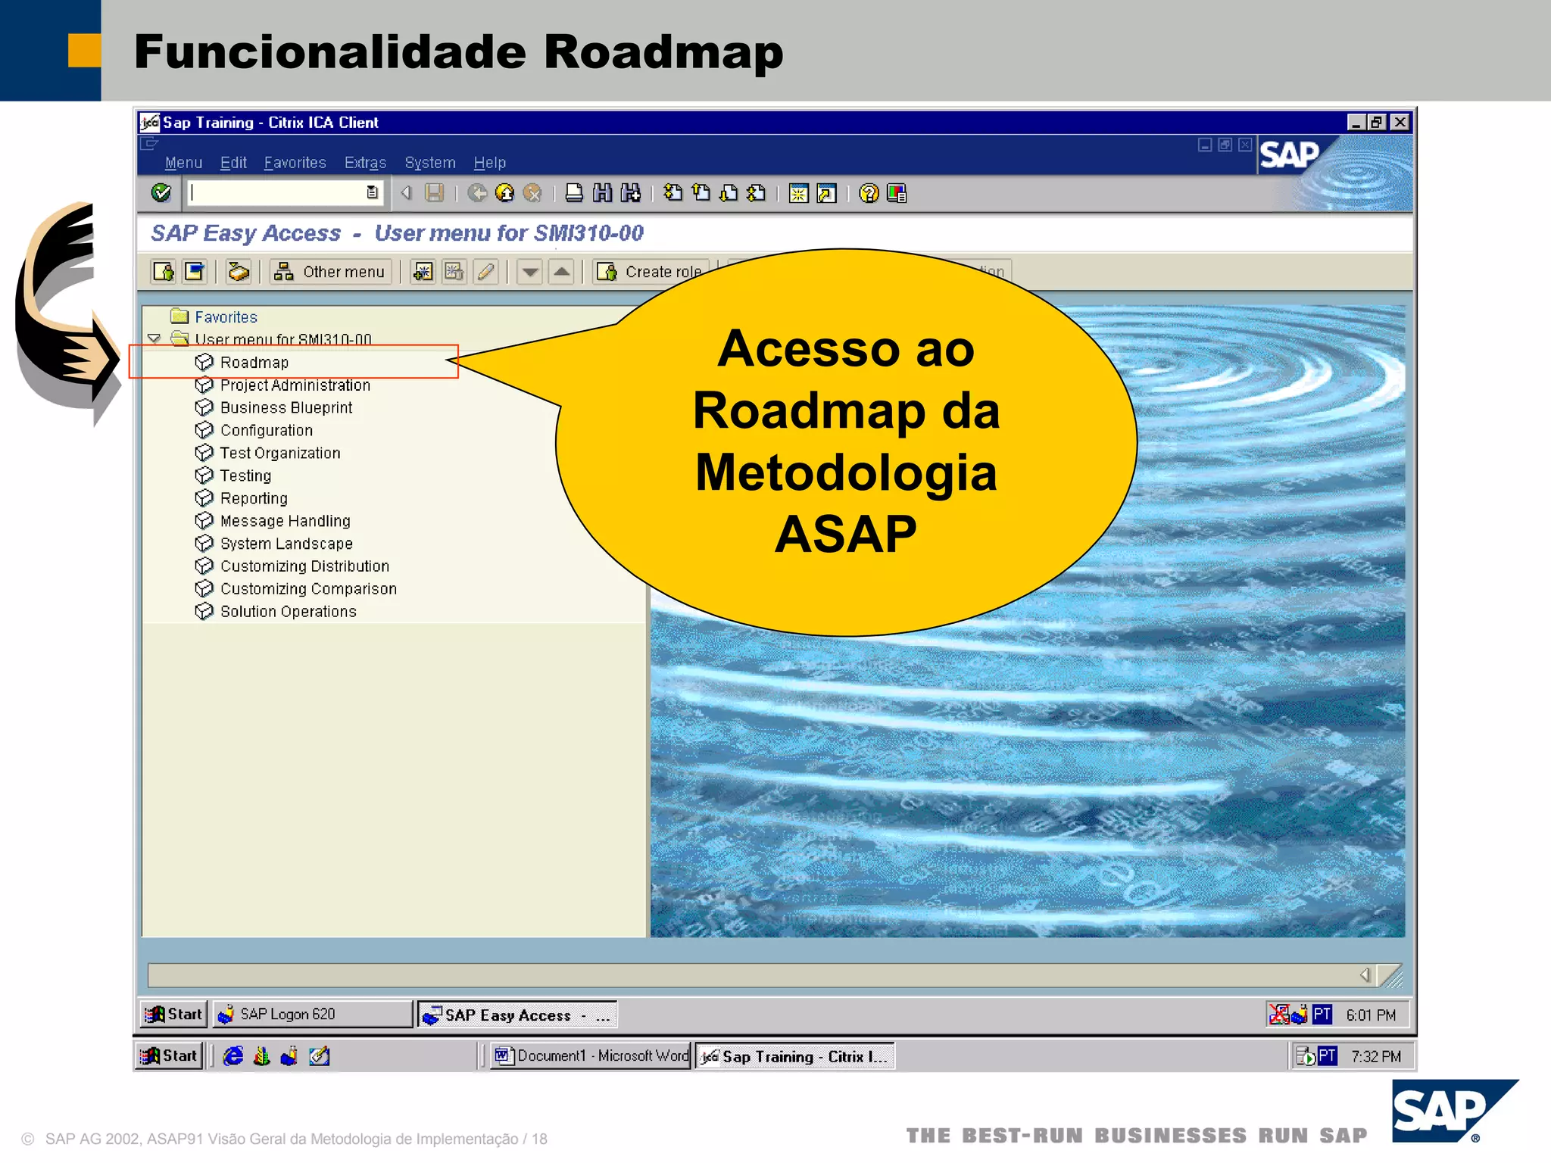Open the Help question-mark icon
This screenshot has width=1551, height=1163.
click(x=869, y=193)
